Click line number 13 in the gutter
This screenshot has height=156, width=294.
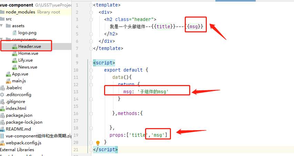tap(76, 92)
